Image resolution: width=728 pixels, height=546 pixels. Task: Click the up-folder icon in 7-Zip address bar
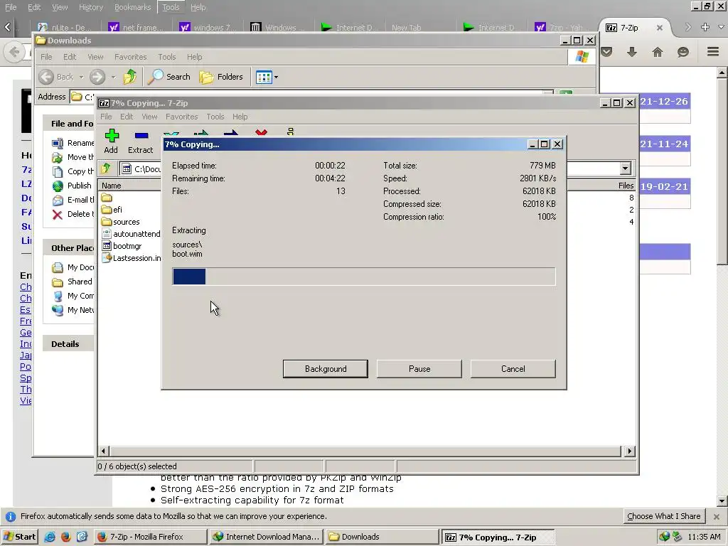(107, 168)
